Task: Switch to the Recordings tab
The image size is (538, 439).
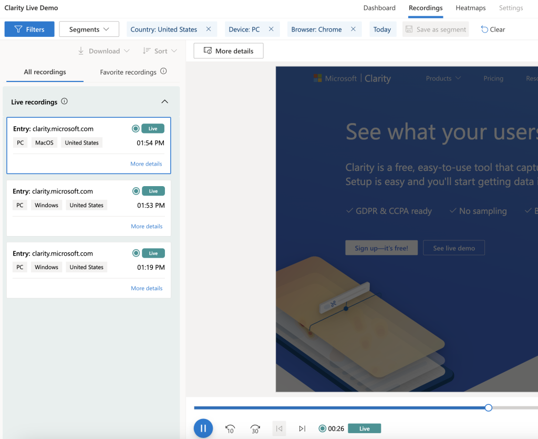Action: (x=426, y=8)
